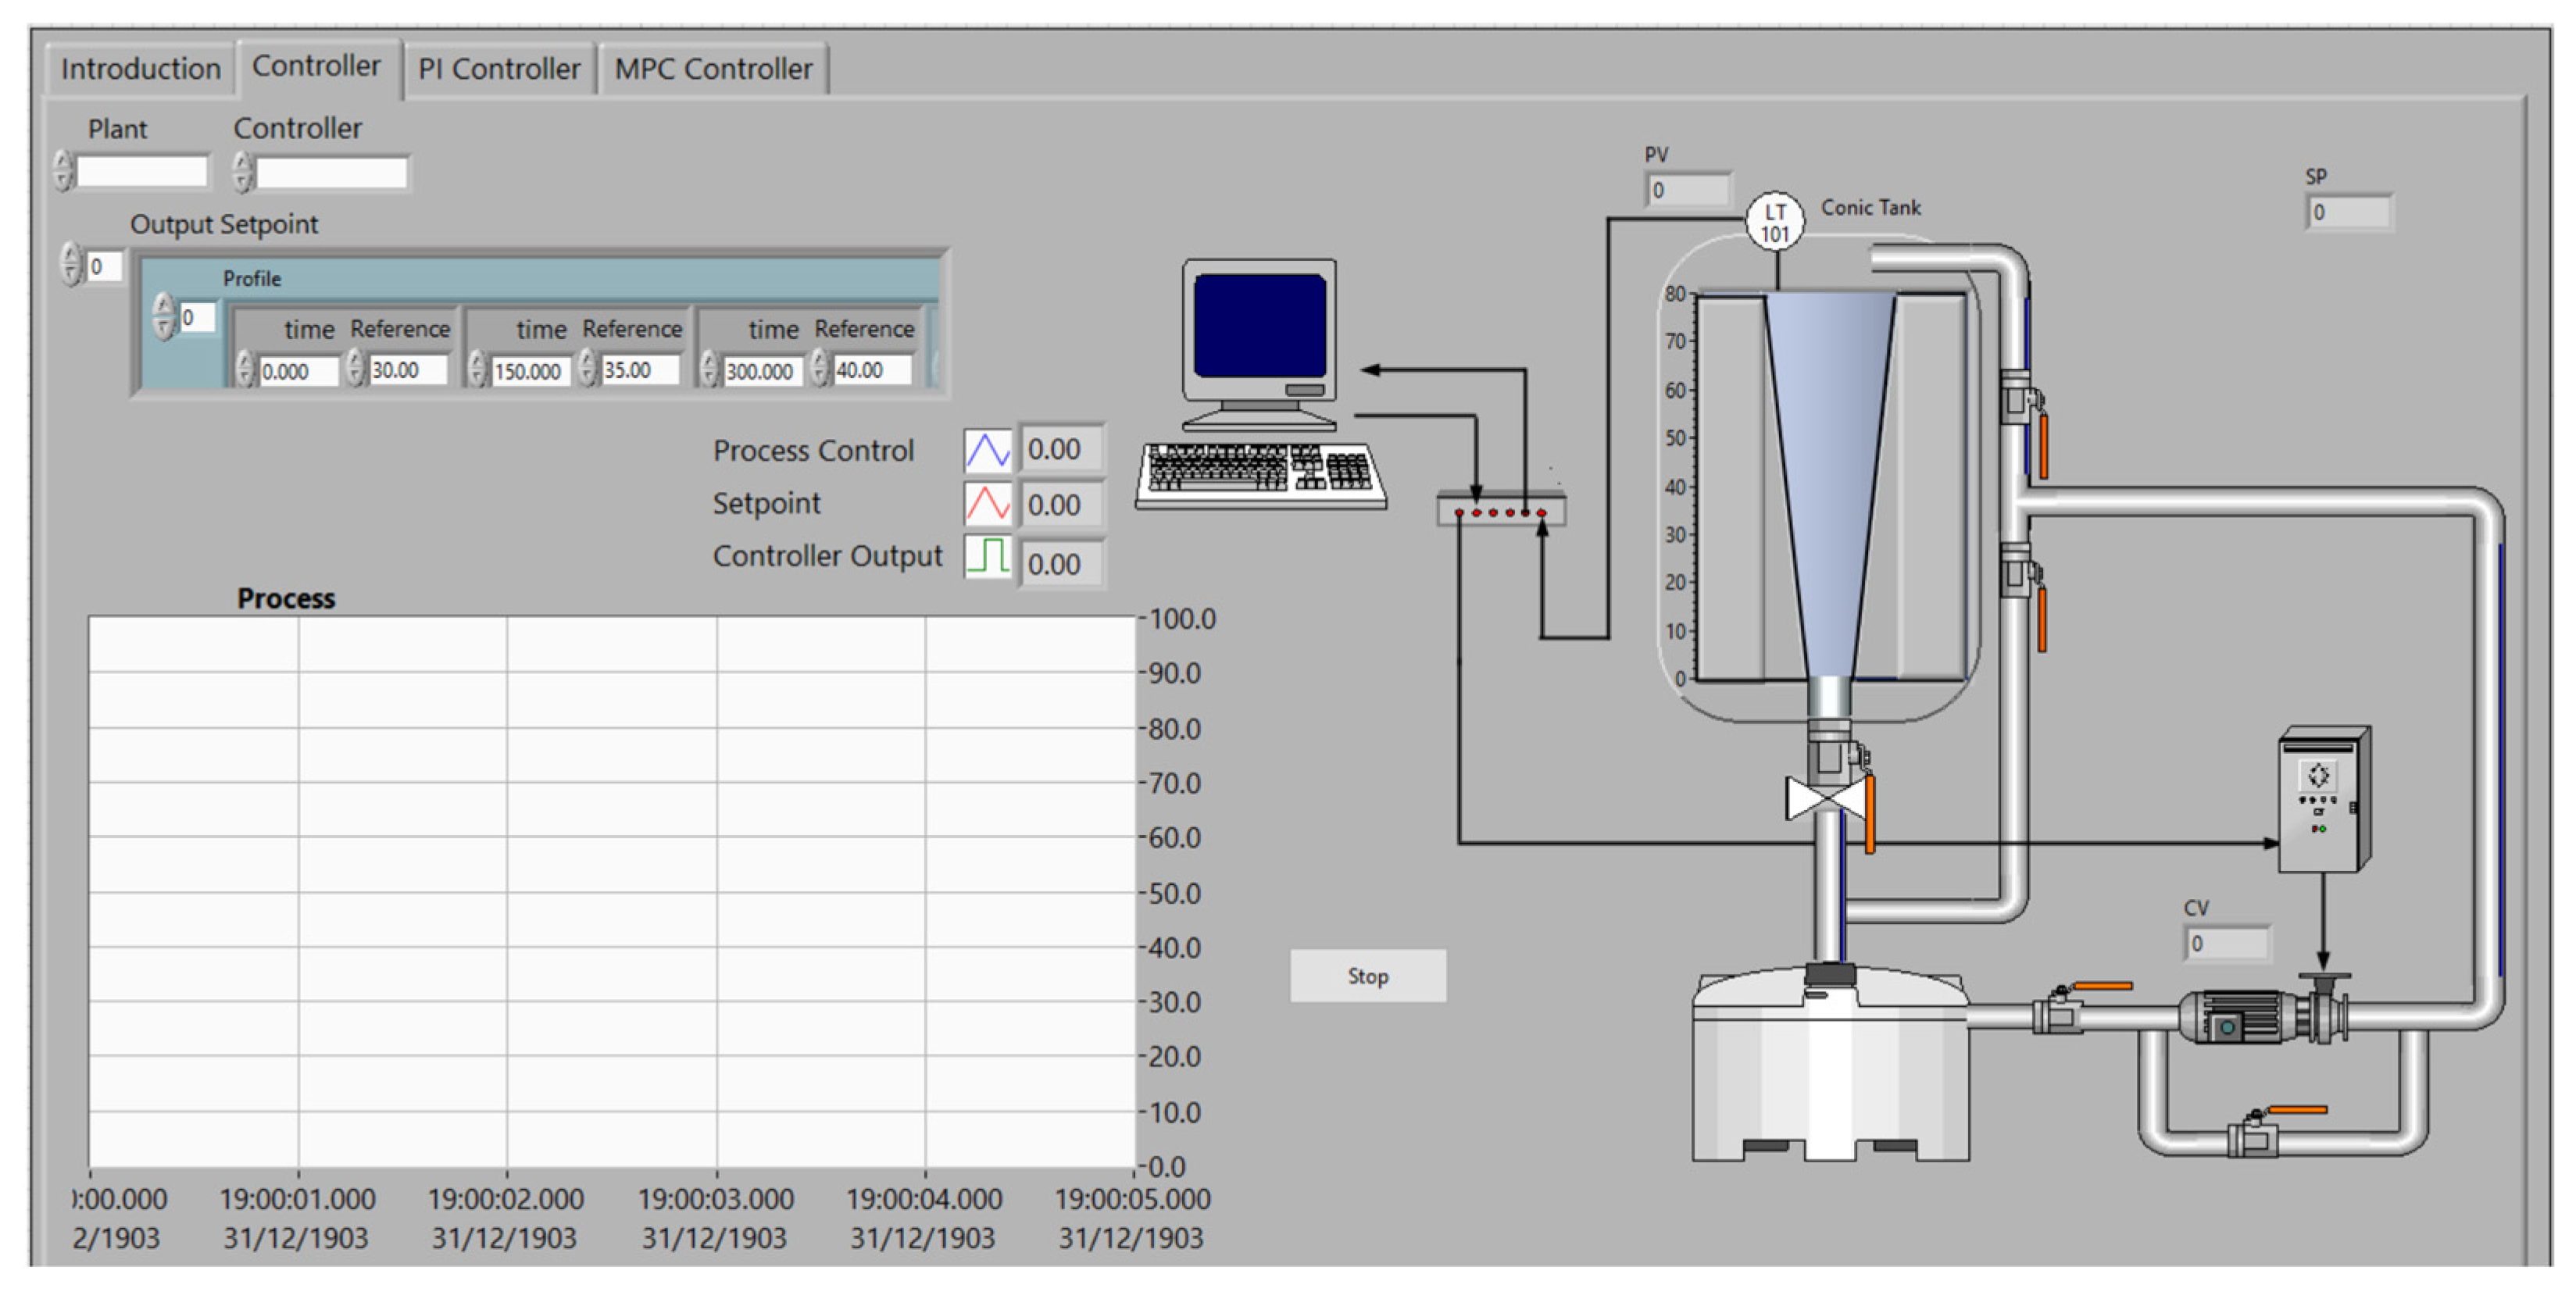Click the green Controller Output legend icon

pyautogui.click(x=987, y=556)
